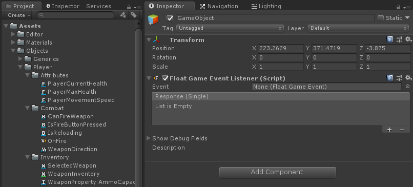
Task: Edit the GameObject name field
Action: point(275,18)
